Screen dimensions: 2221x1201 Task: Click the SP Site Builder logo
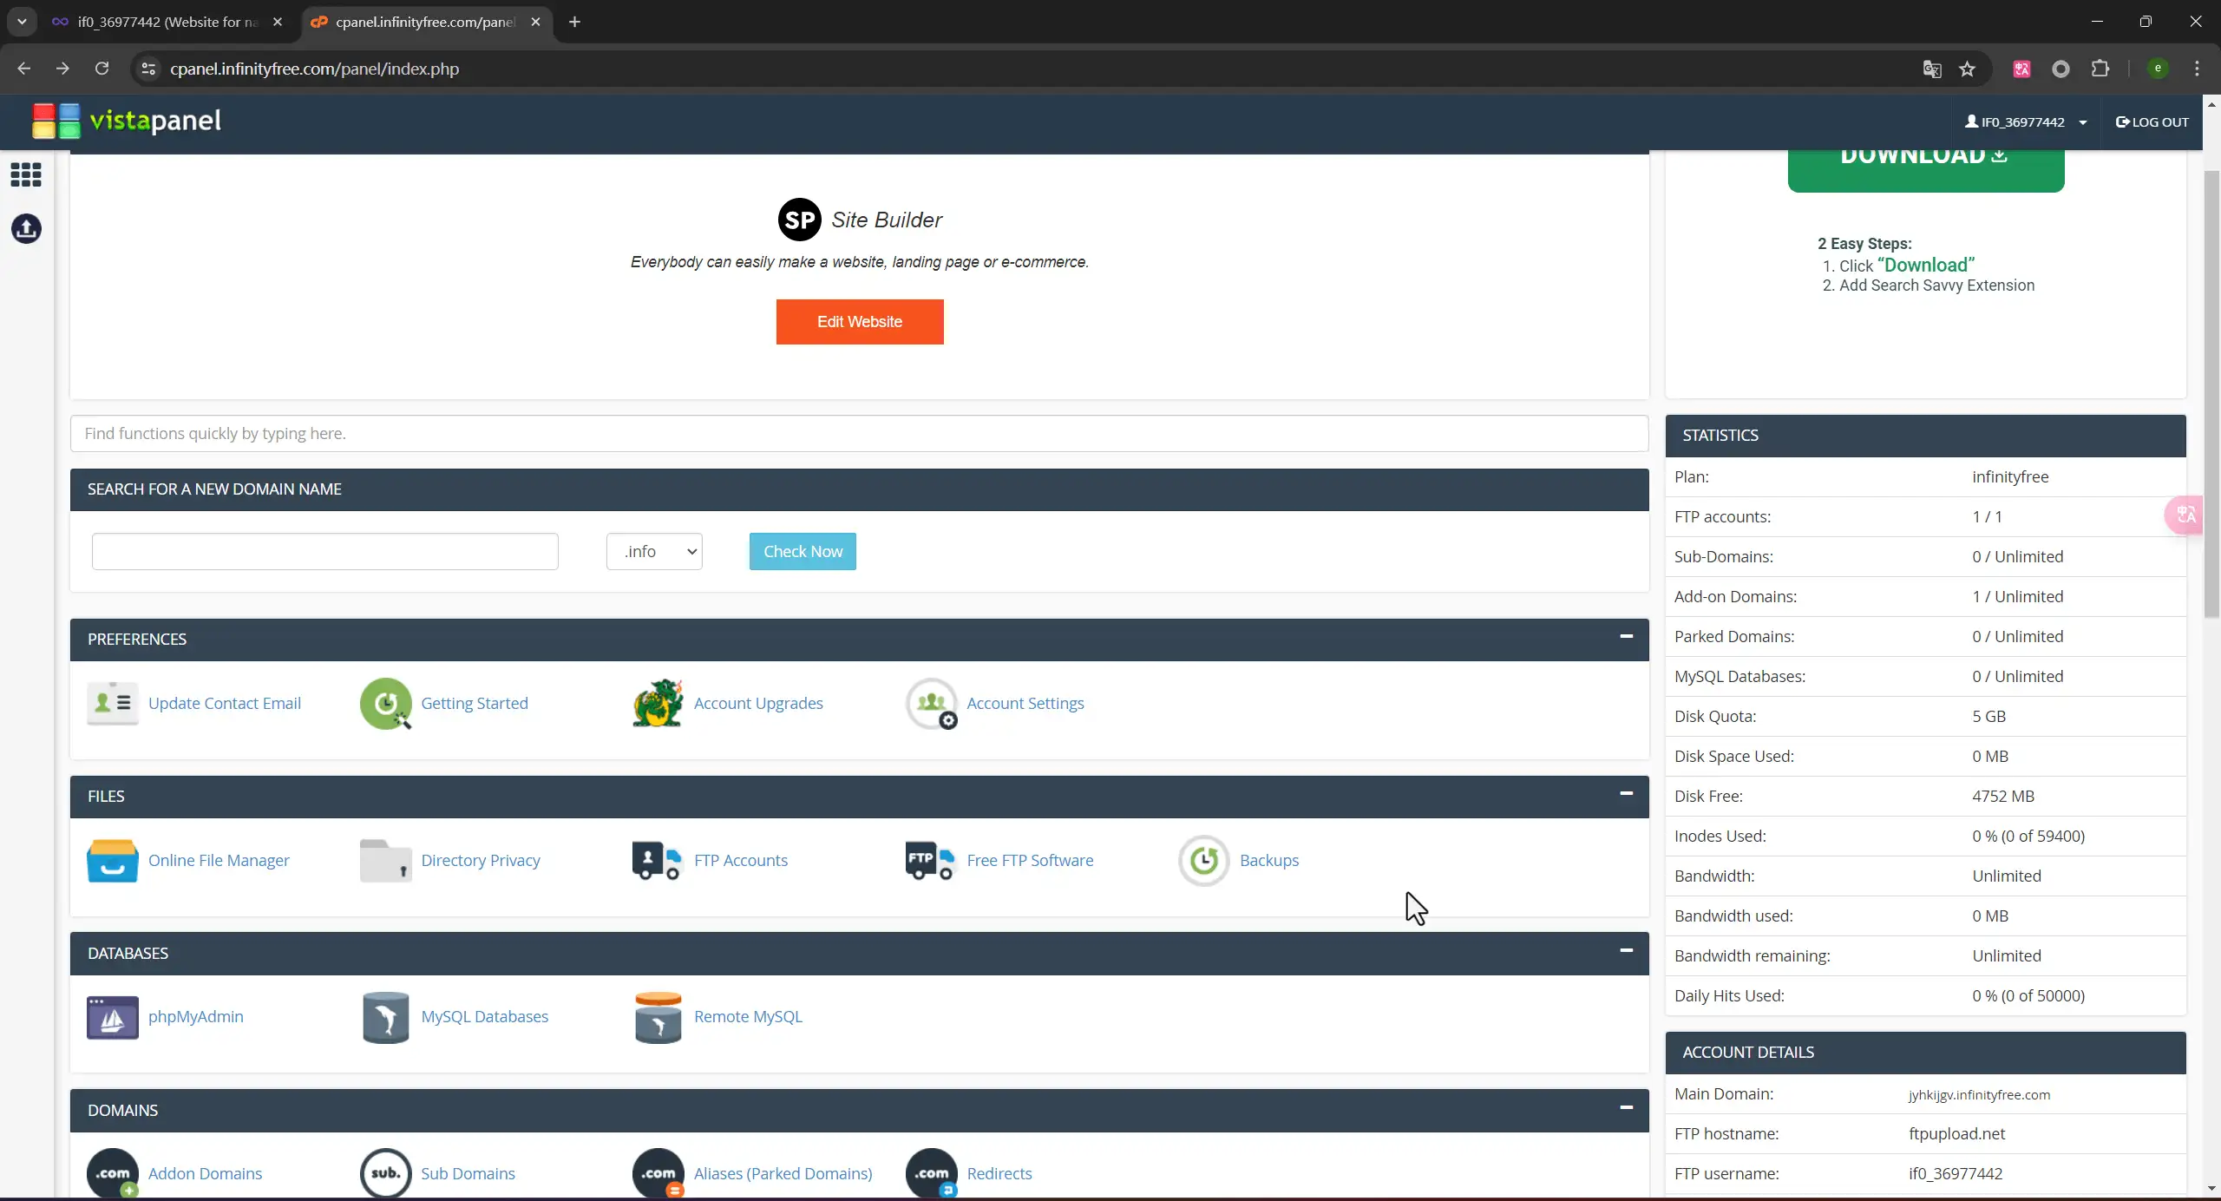click(799, 220)
